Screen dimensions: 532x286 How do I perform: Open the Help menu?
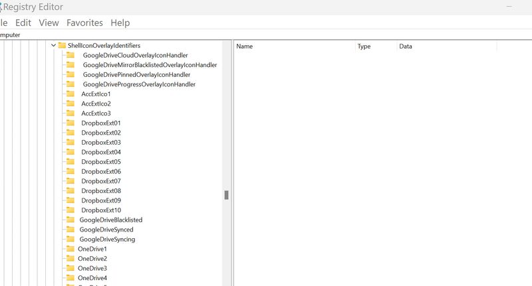click(120, 23)
